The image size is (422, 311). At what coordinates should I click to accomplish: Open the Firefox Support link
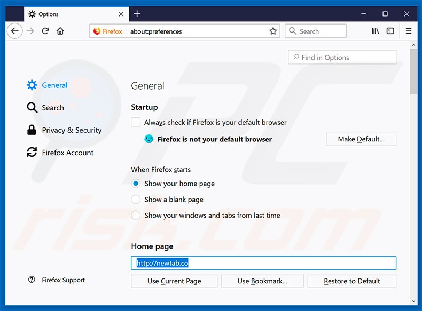pos(63,280)
